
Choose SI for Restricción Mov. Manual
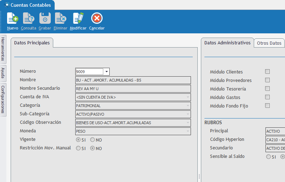pyautogui.click(x=78, y=148)
